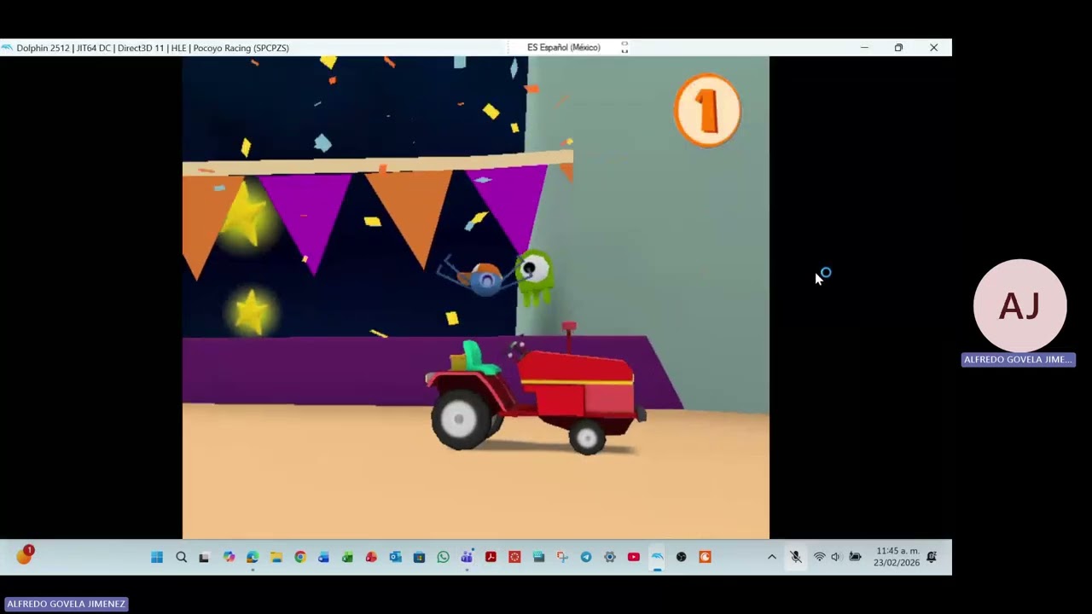This screenshot has width=1092, height=614.
Task: Open Microsoft Edge from the taskbar
Action: point(253,557)
